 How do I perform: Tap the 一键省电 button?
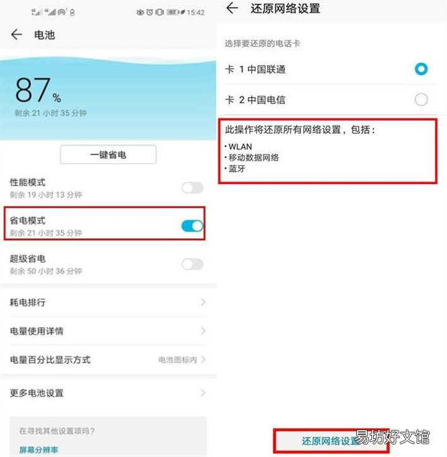point(108,154)
